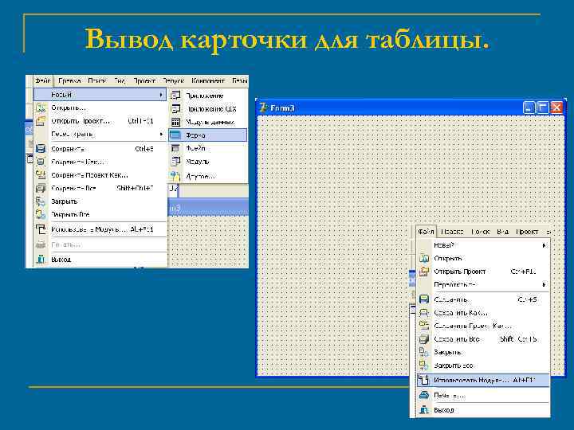This screenshot has width=574, height=430.
Task: Expand Новый submenu arrow in right menu
Action: 545,245
